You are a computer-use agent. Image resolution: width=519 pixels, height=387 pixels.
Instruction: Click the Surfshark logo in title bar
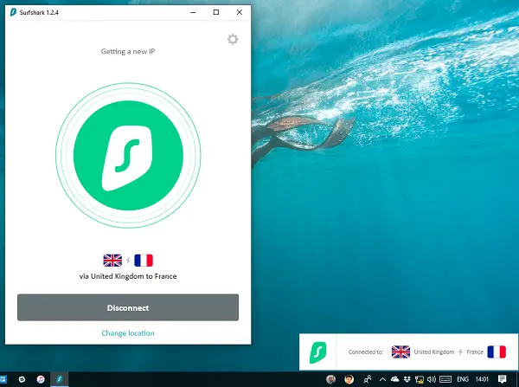pyautogui.click(x=13, y=12)
